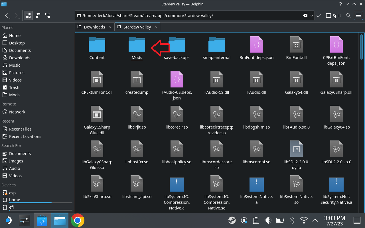Open Trash in the Places panel
The width and height of the screenshot is (365, 228).
pos(14,87)
